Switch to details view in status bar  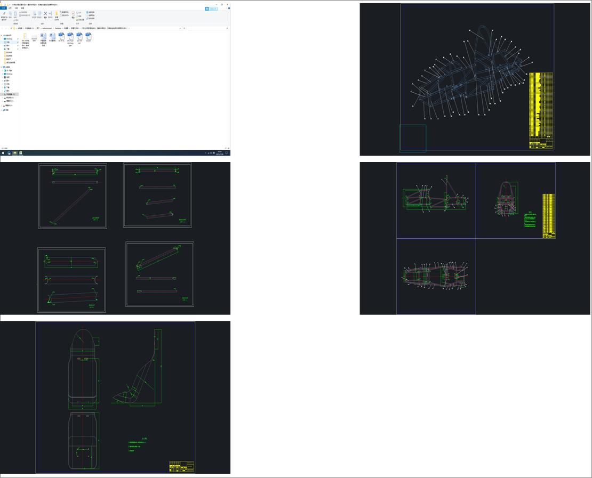tap(226, 148)
